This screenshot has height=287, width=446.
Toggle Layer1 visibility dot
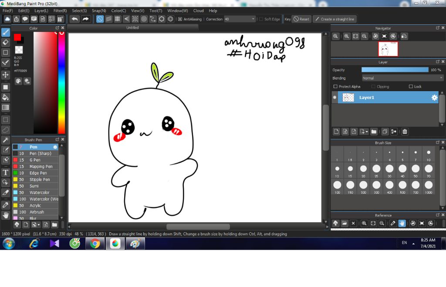[335, 97]
